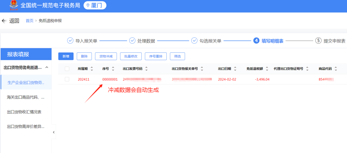Click the step 5 提交申报表 circle icon
This screenshot has height=153, width=347.
318,41
